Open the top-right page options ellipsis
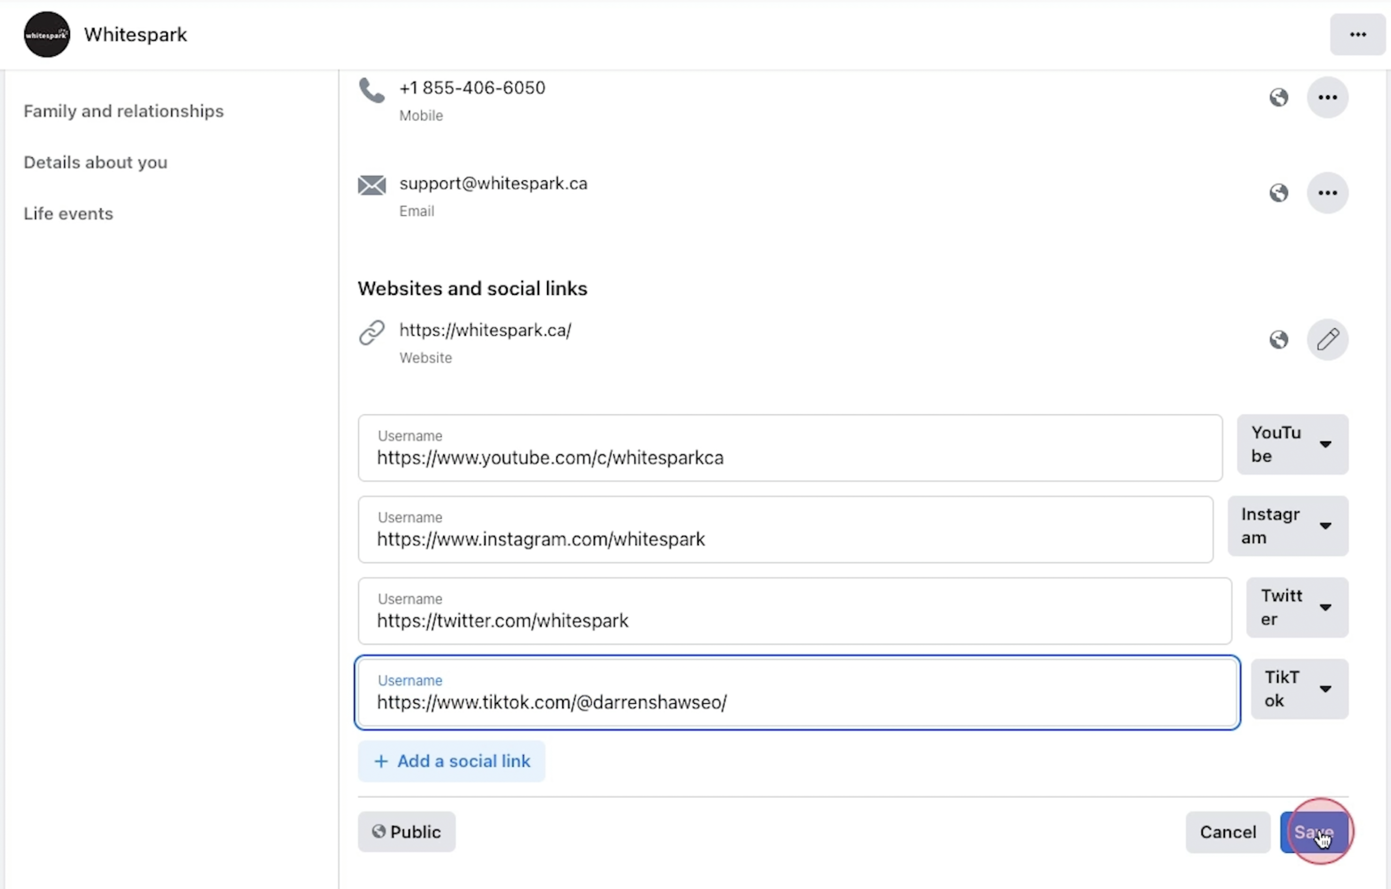 (x=1357, y=34)
